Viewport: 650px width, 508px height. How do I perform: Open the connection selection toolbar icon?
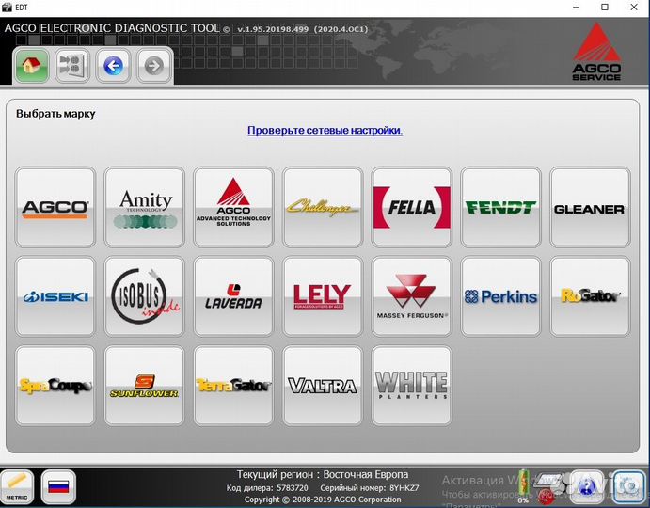click(71, 66)
